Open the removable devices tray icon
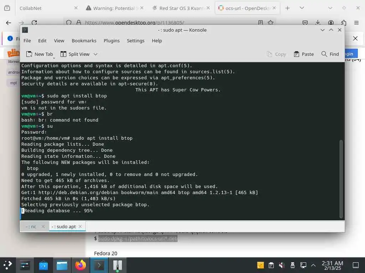This screenshot has height=273, width=365. [x=292, y=265]
